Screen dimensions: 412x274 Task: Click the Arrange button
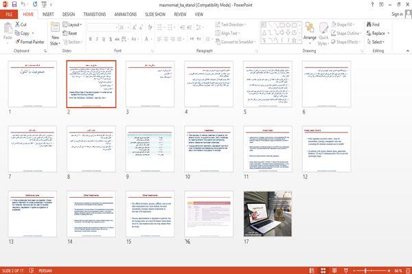(x=310, y=33)
